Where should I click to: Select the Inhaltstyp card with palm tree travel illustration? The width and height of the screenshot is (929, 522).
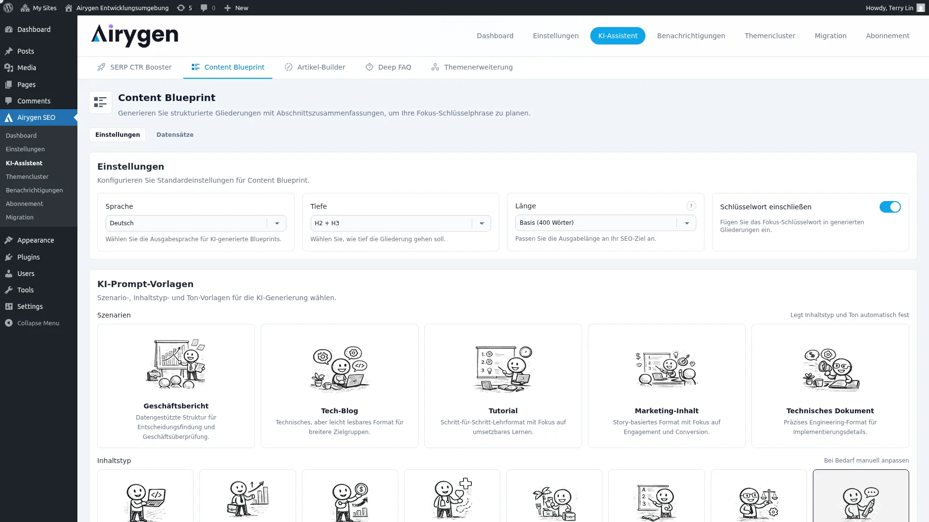coord(554,496)
